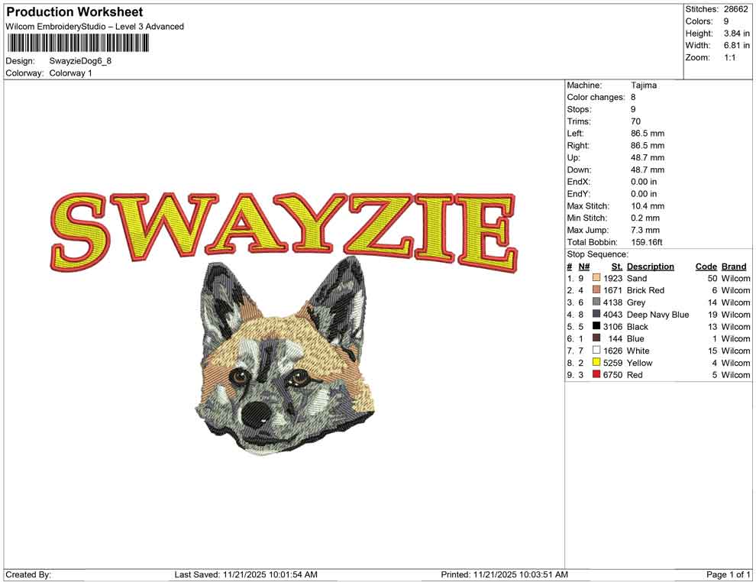756x582 pixels.
Task: Select the Black thread color chip
Action: 596,326
